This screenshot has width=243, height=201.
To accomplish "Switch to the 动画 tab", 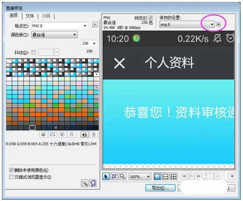I will pyautogui.click(x=46, y=16).
